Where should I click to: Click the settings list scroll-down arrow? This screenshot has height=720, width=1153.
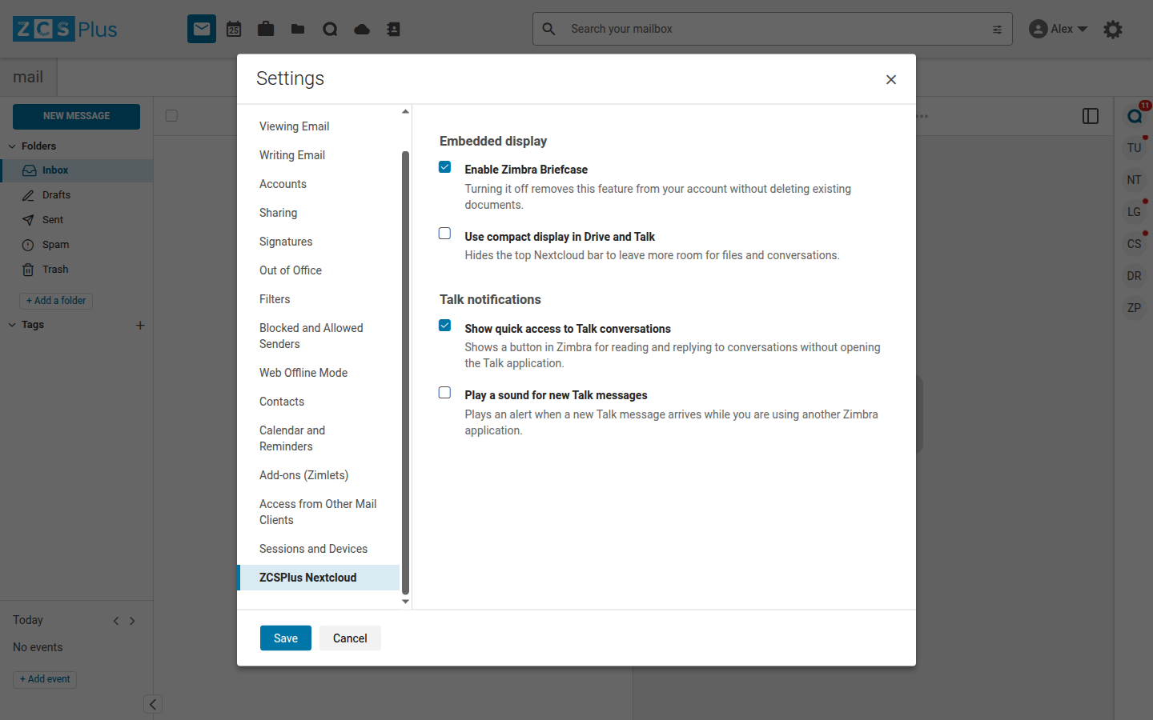click(405, 602)
